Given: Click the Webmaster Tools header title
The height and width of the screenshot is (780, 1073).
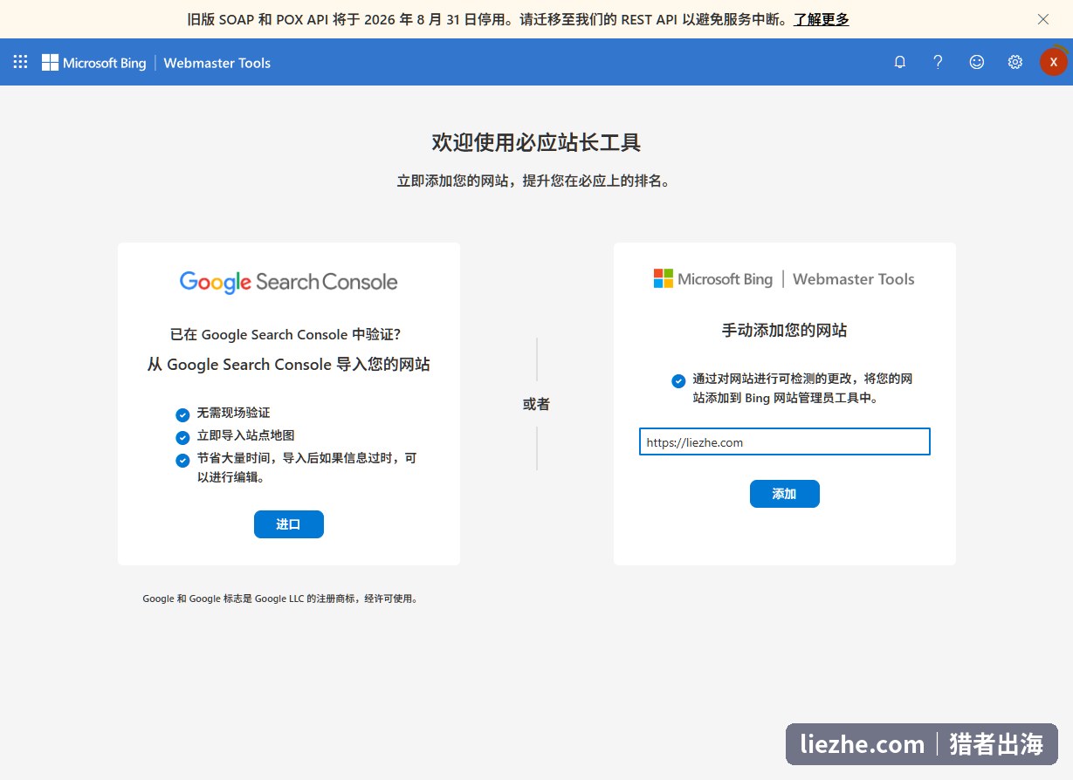Looking at the screenshot, I should [217, 63].
